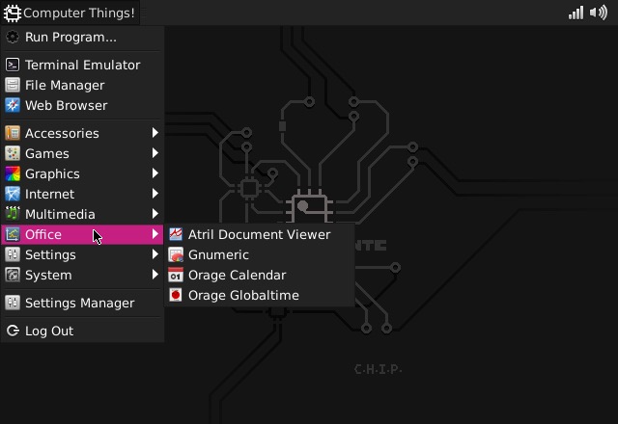
Task: Click the Orage Calendar icon
Action: pos(176,275)
